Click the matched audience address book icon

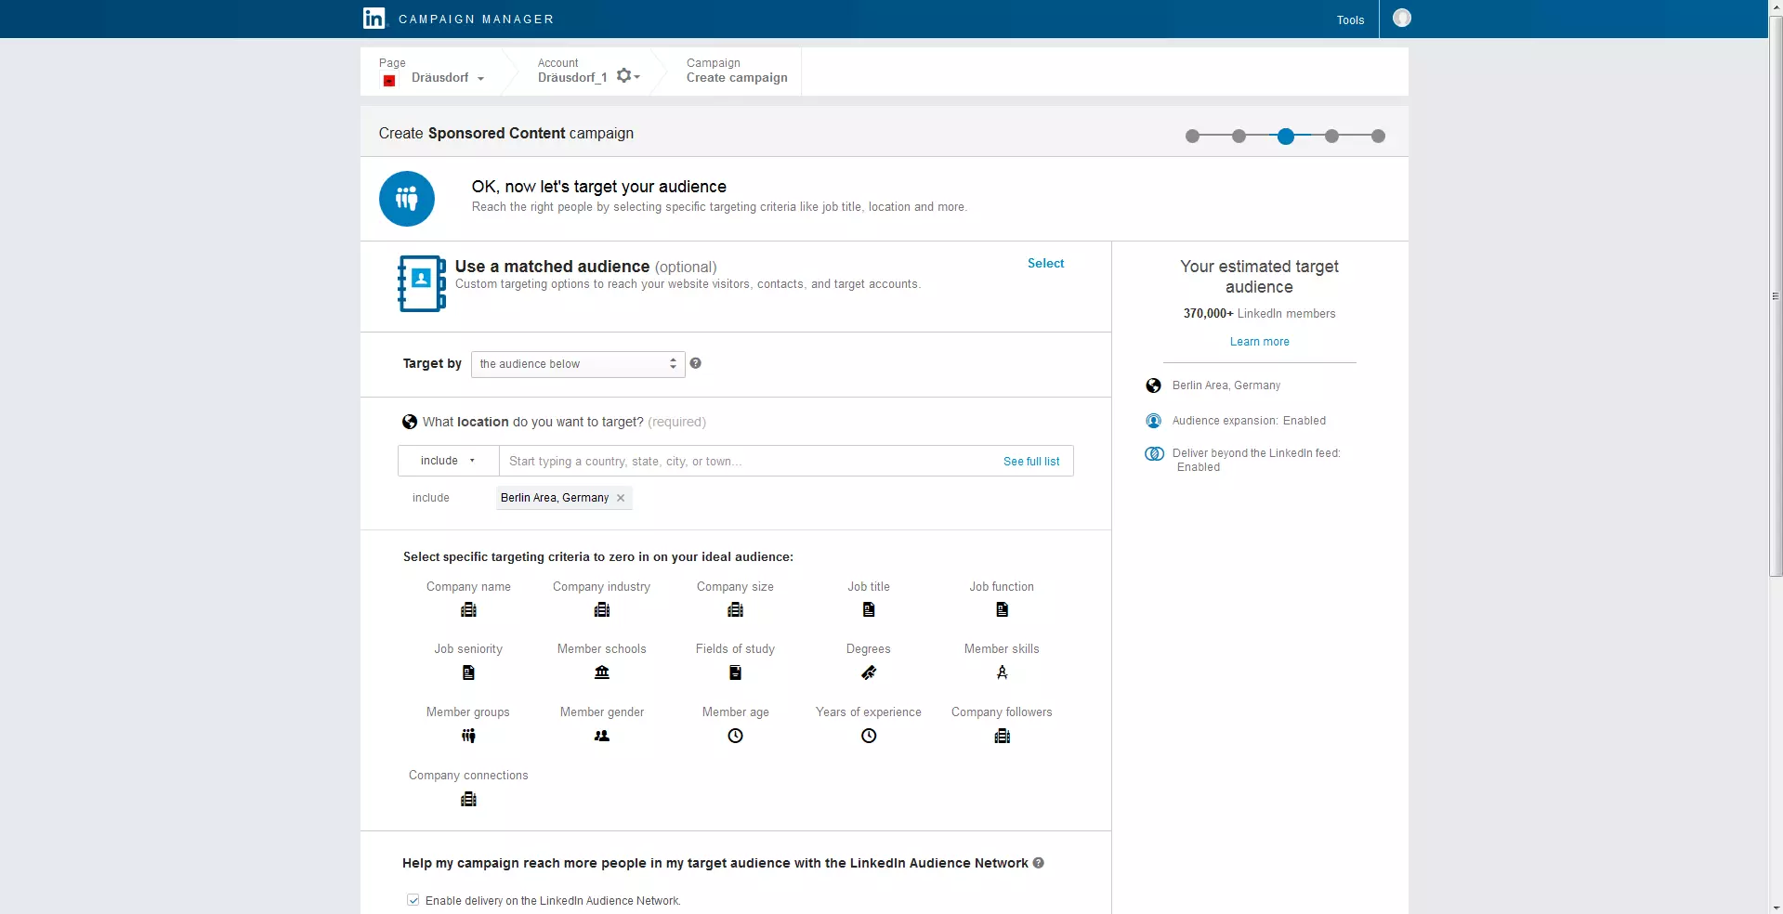coord(422,283)
